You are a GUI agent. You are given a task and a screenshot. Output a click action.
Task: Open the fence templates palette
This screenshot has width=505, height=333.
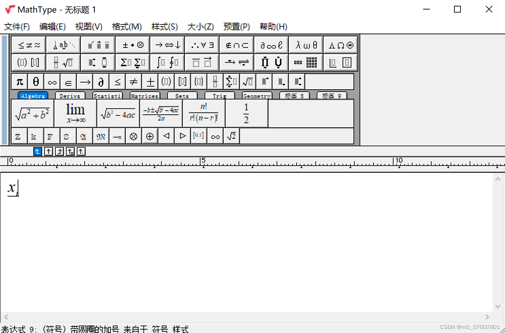(29, 62)
